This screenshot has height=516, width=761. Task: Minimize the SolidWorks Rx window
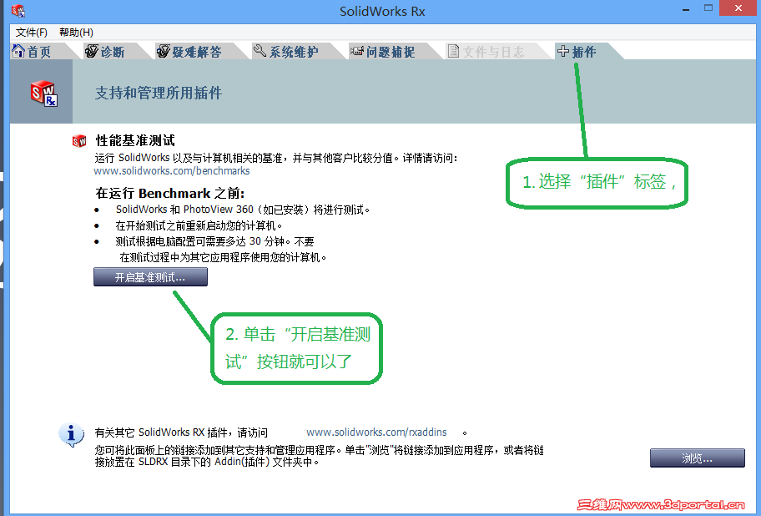coord(686,8)
